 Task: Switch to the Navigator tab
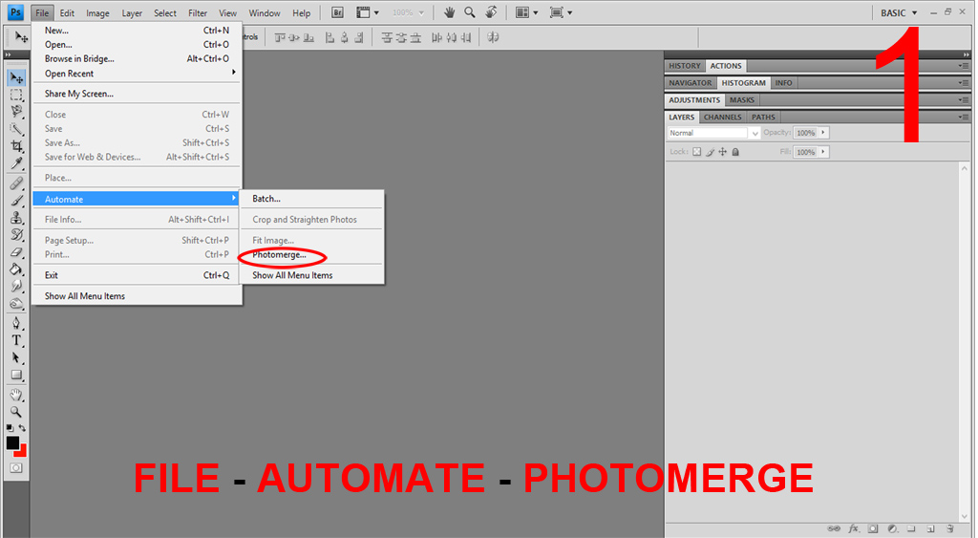[x=690, y=83]
